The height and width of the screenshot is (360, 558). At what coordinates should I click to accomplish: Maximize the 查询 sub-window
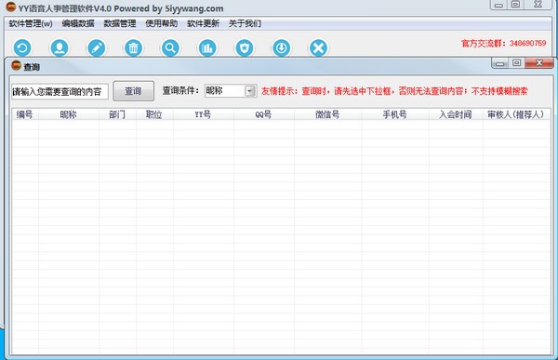coord(517,63)
